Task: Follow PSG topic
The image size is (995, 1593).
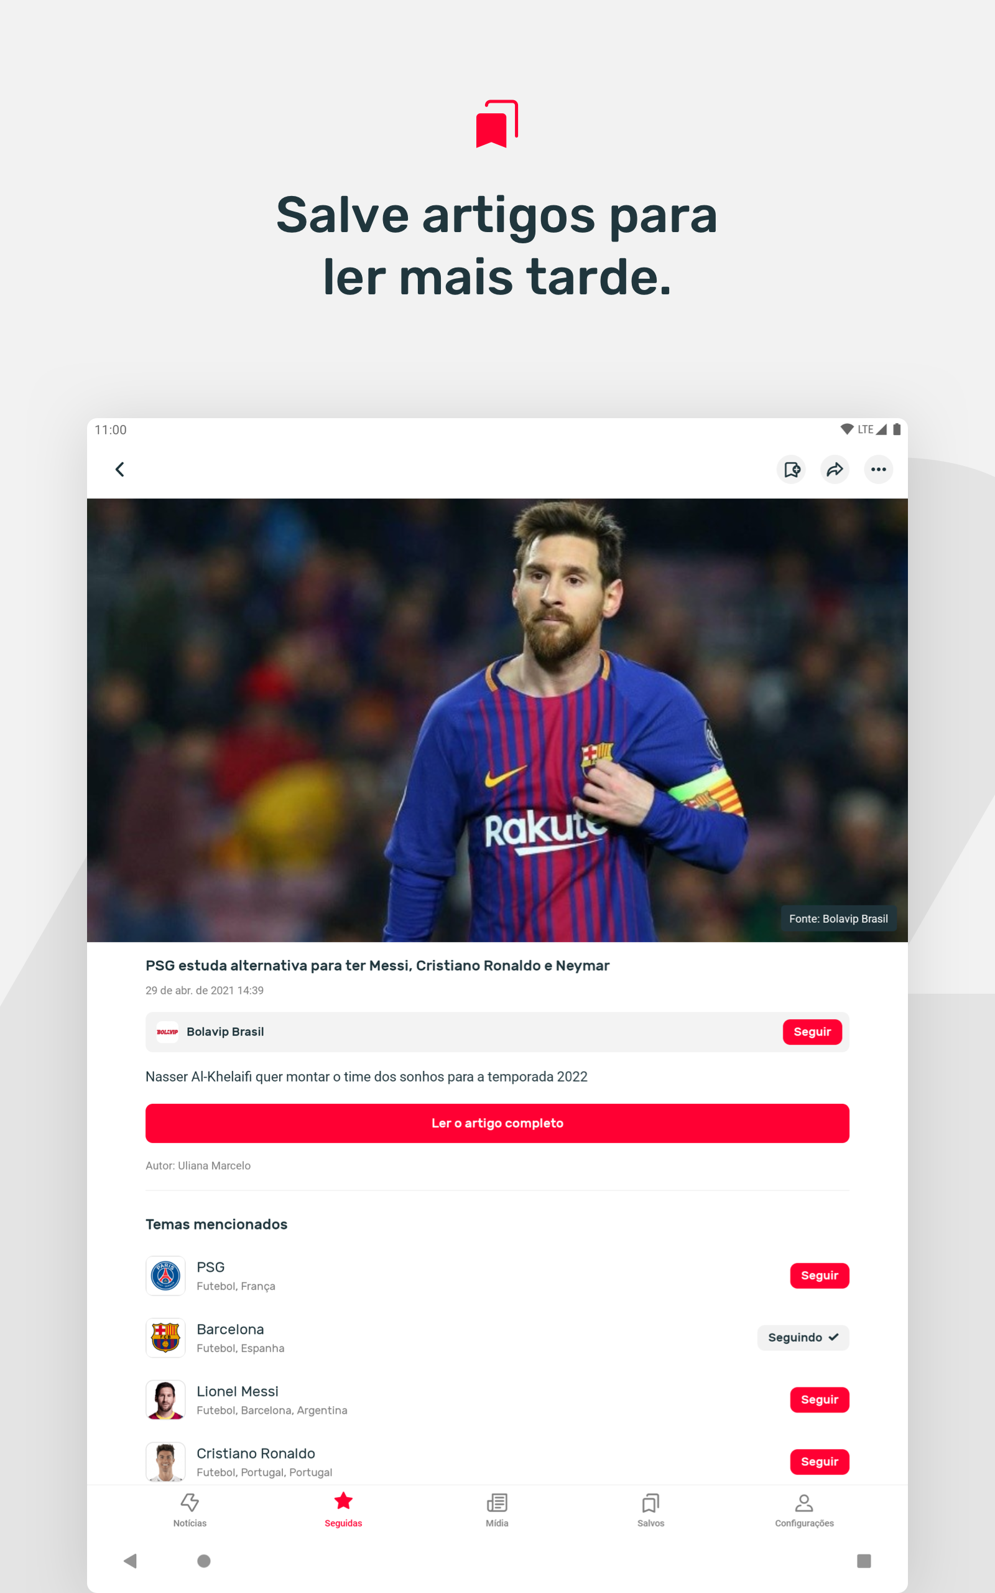Action: [819, 1275]
